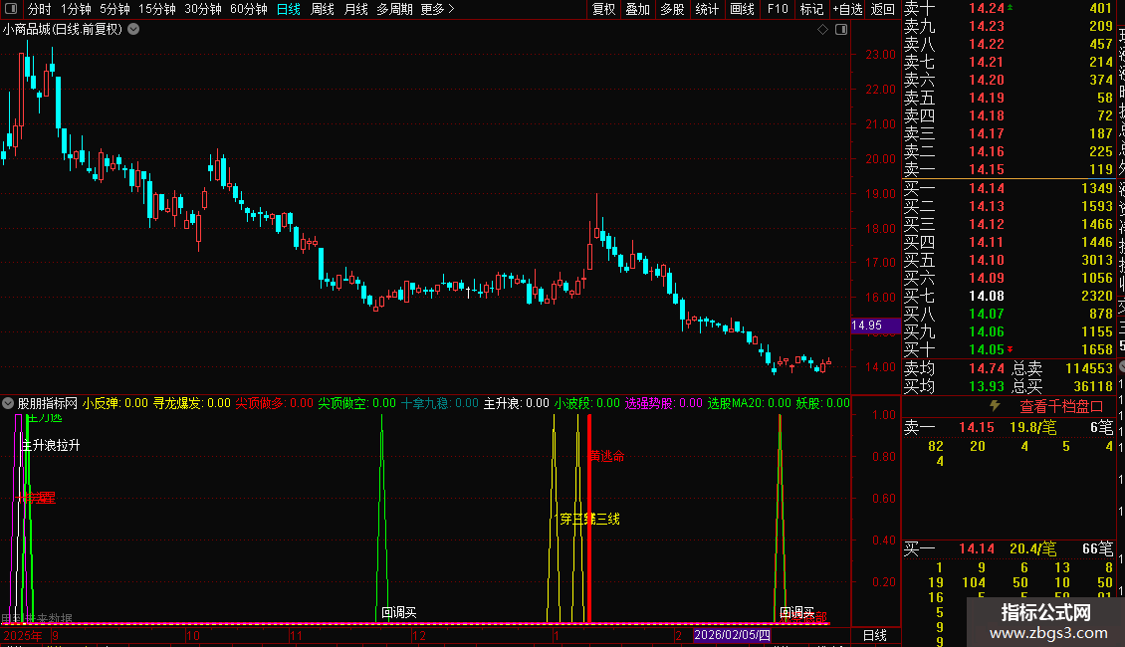1125x647 pixels.
Task: Click the 2025年 label on time axis
Action: click(23, 635)
